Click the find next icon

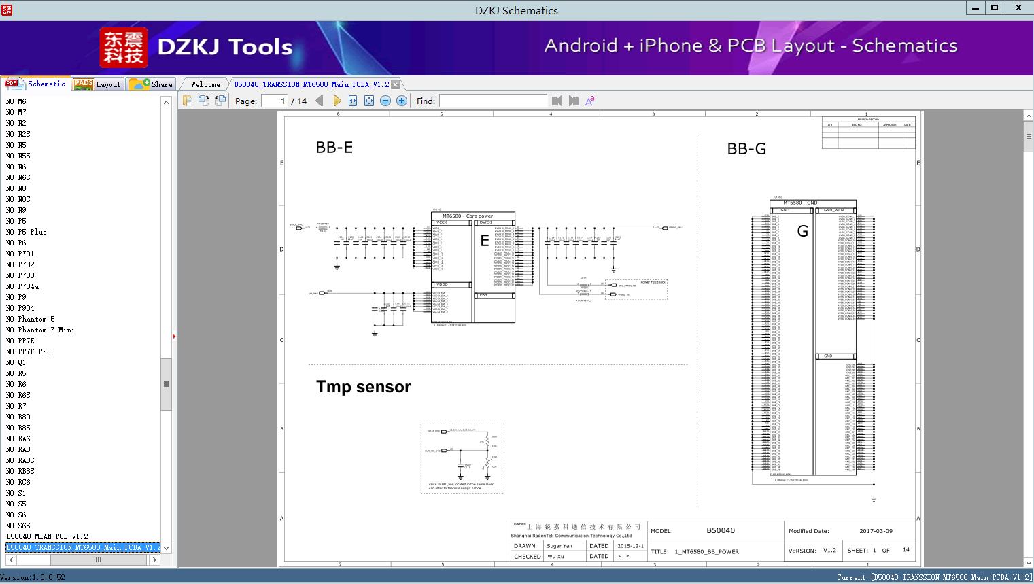574,101
